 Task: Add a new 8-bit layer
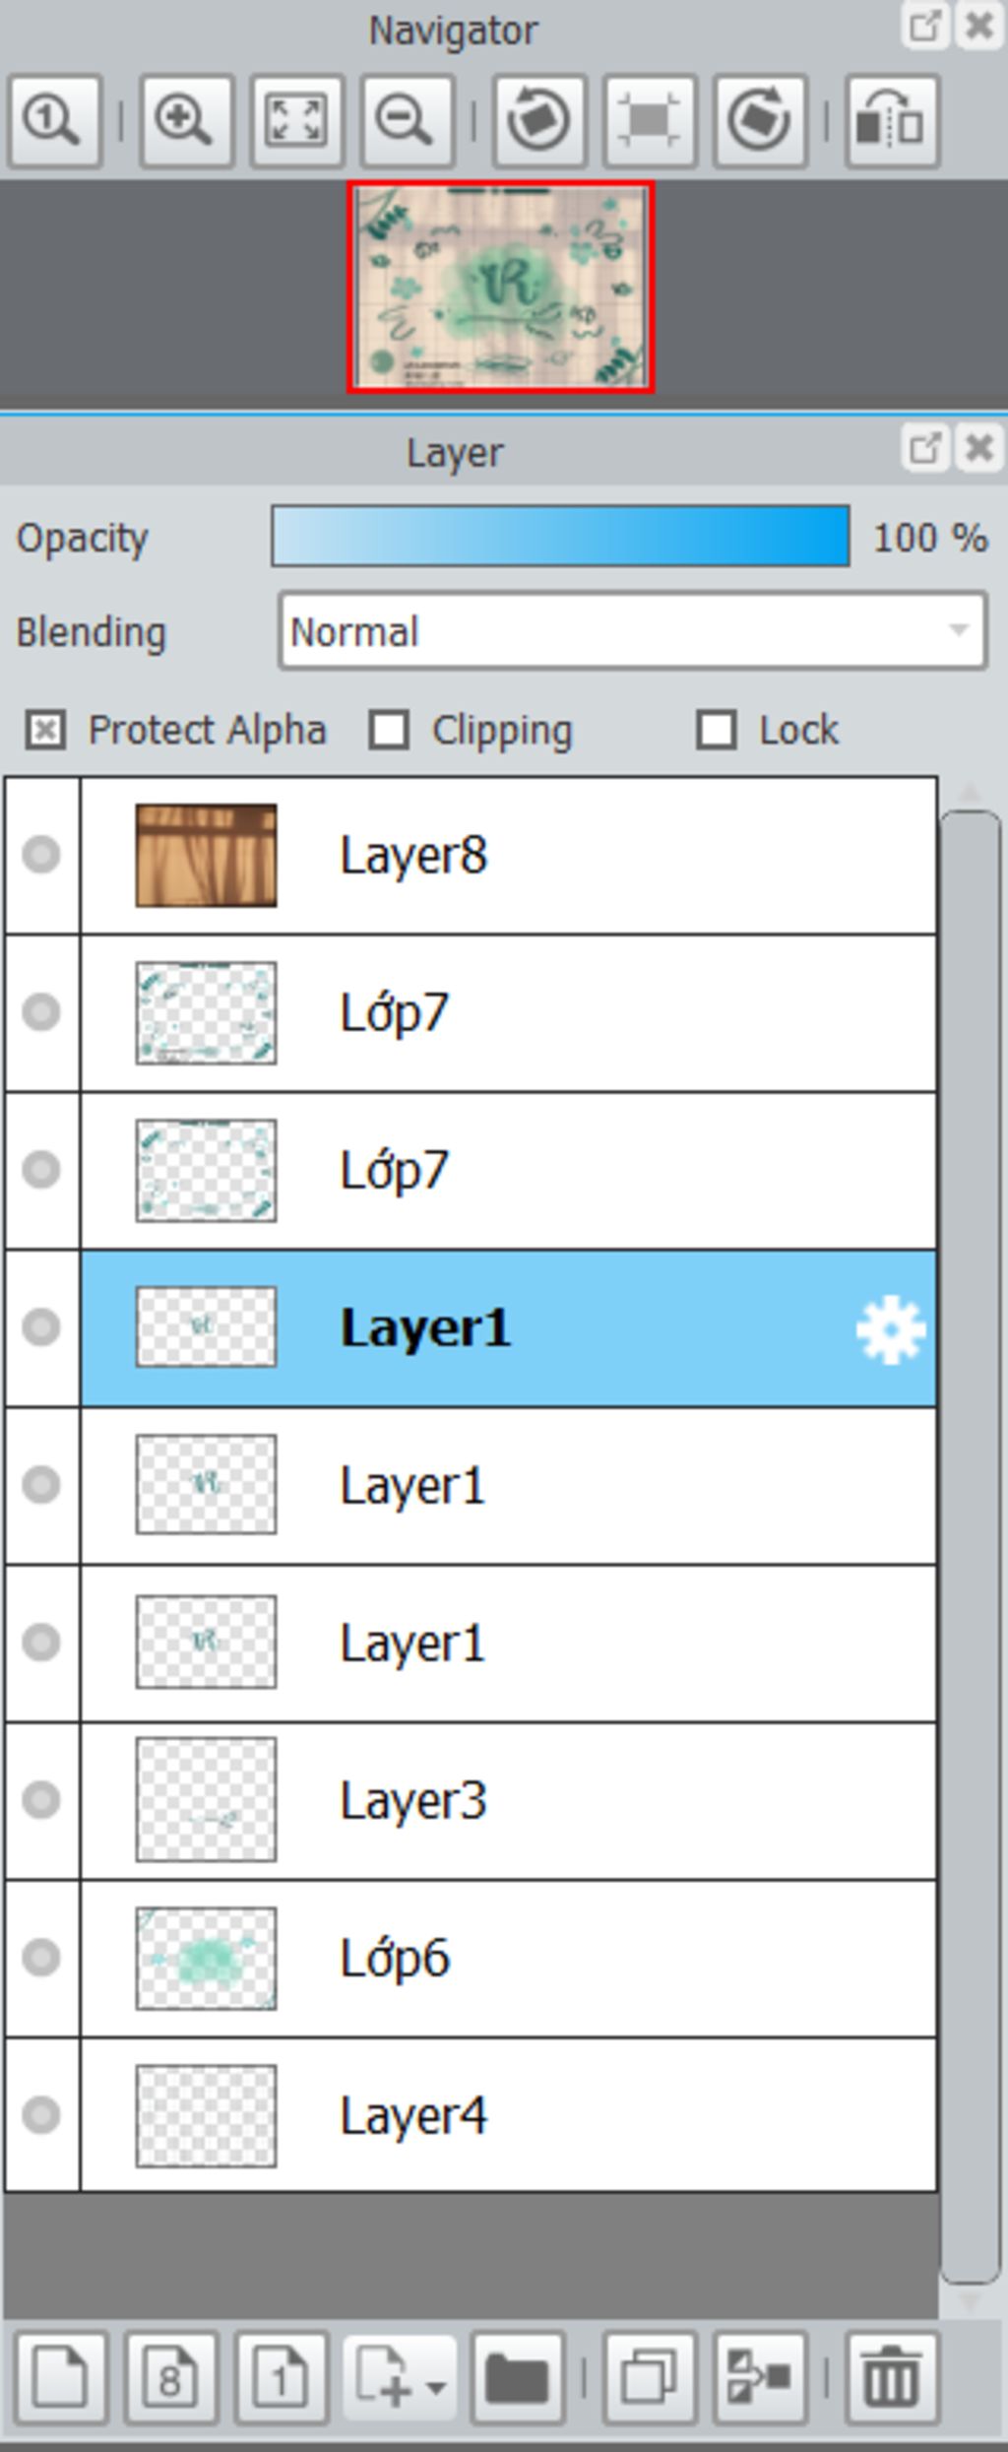[170, 2378]
